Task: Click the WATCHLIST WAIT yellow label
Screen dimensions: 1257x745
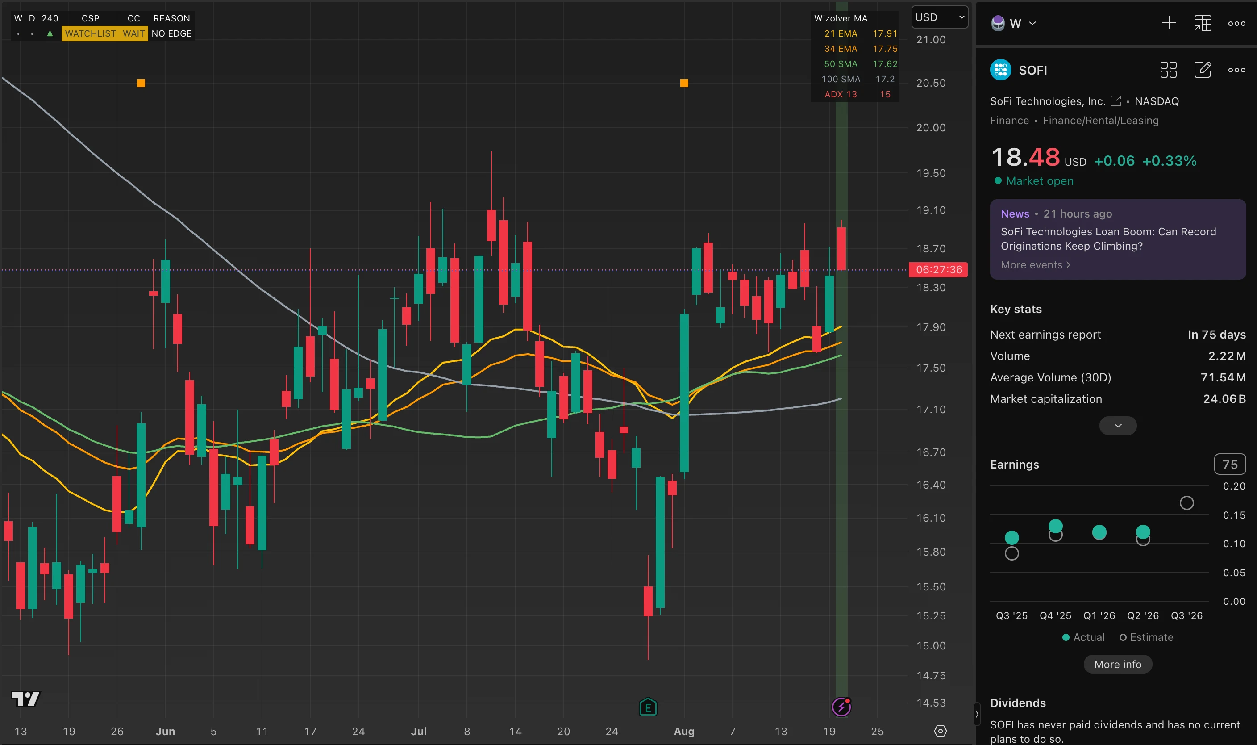Action: 104,33
